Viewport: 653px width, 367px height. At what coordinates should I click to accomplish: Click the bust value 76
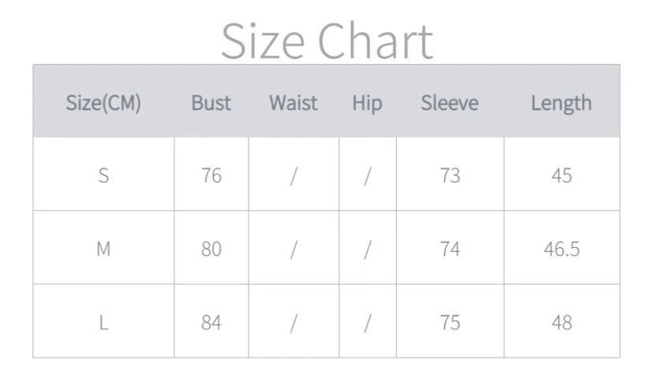click(x=211, y=175)
